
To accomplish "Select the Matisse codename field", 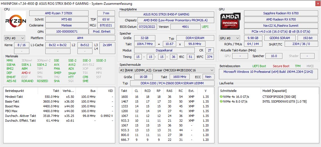I will click(67, 26).
